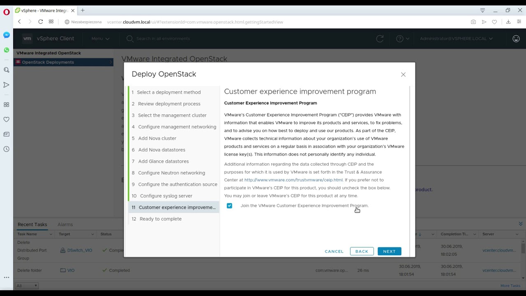Click More Tasks link
526x296 pixels.
[510, 286]
